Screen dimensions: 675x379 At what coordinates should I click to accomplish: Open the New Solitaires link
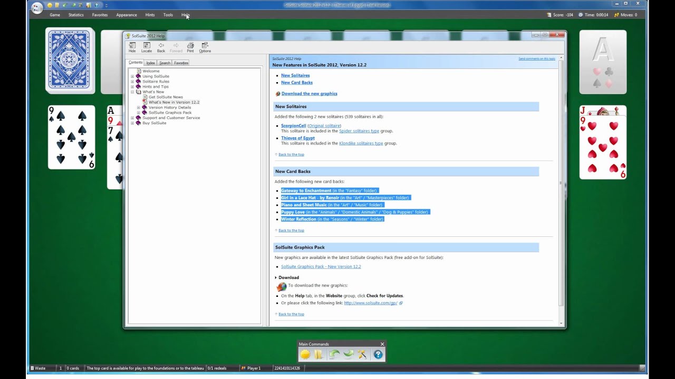pos(295,75)
